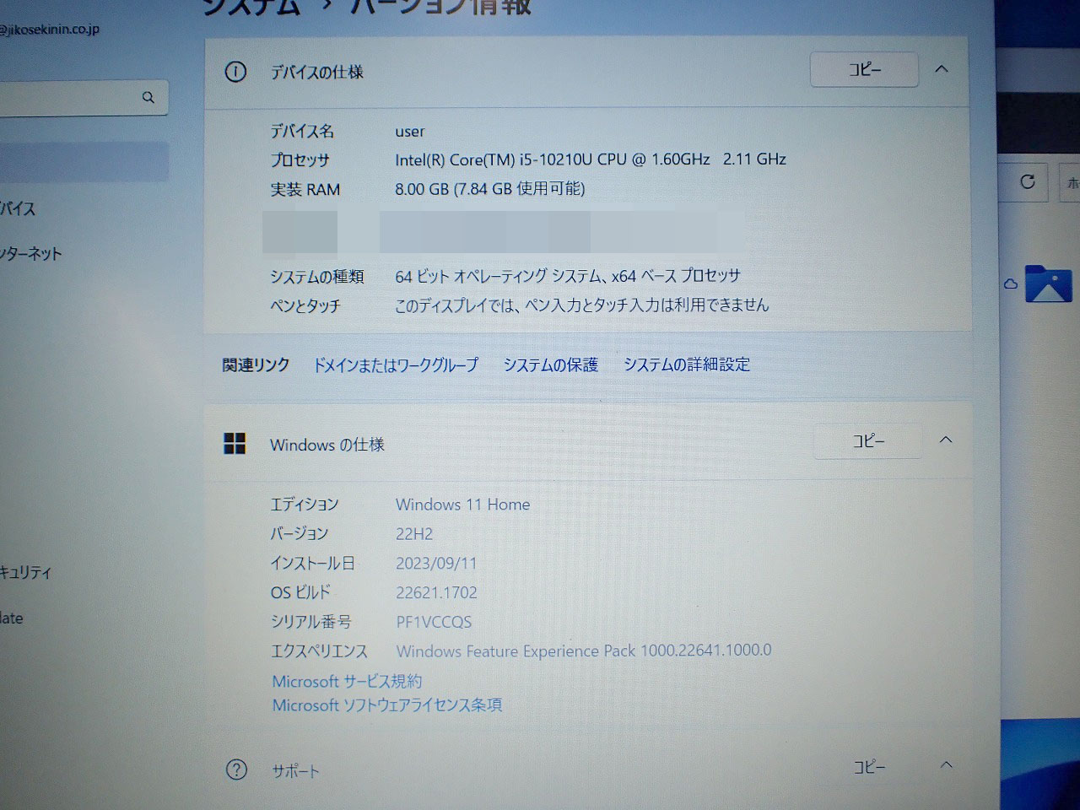Open システムの保護 link
The height and width of the screenshot is (810, 1080).
click(x=550, y=364)
